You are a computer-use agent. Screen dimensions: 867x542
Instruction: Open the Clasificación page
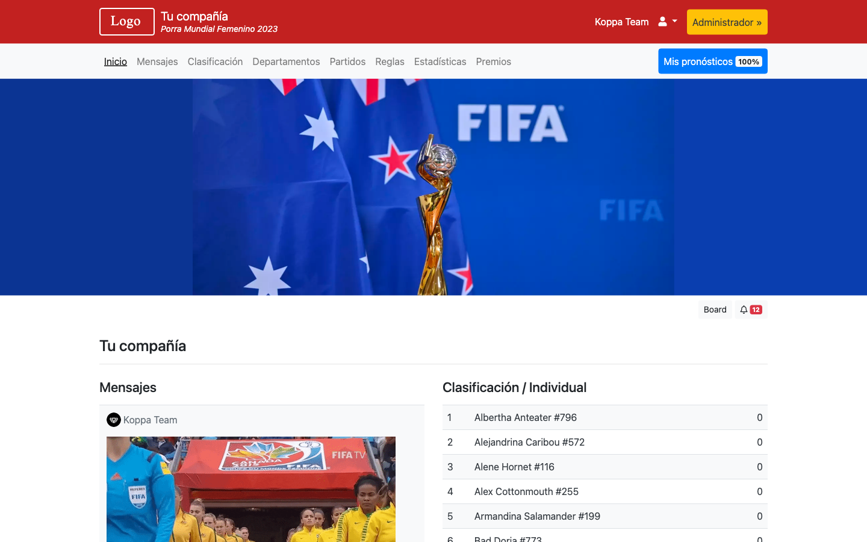[x=215, y=61]
